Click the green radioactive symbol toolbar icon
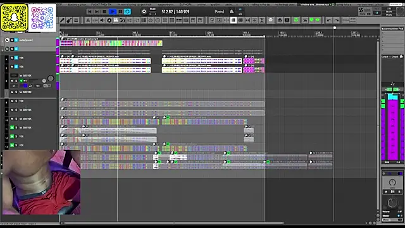The width and height of the screenshot is (405, 228). click(296, 20)
